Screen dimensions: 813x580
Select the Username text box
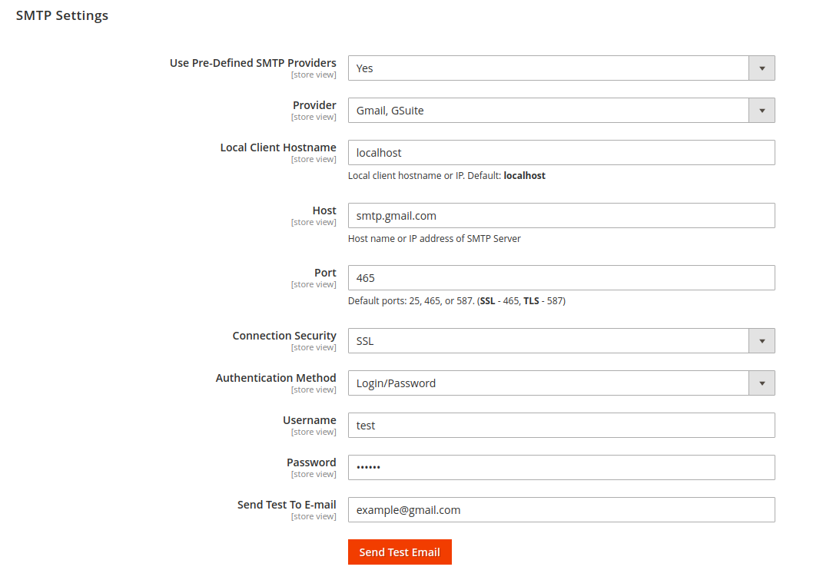pos(561,426)
